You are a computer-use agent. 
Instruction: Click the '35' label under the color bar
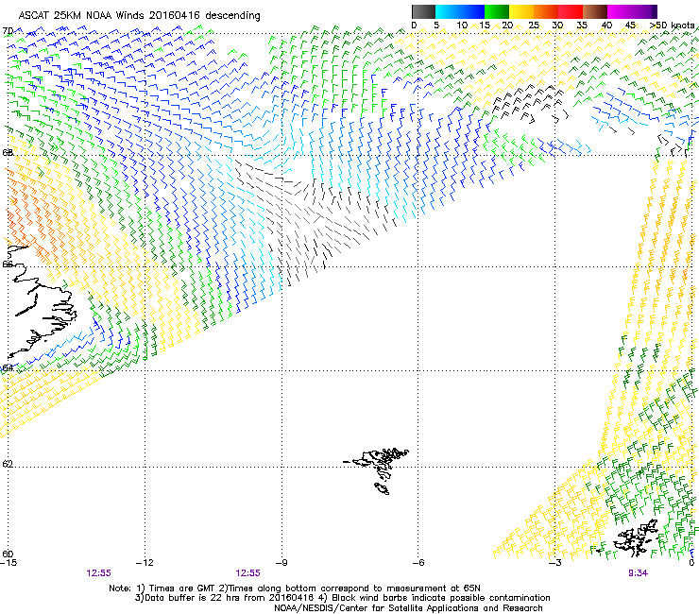pos(582,26)
